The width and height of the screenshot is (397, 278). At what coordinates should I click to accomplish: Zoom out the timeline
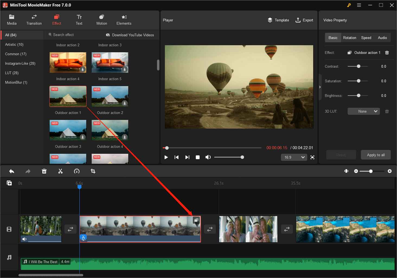(356, 171)
